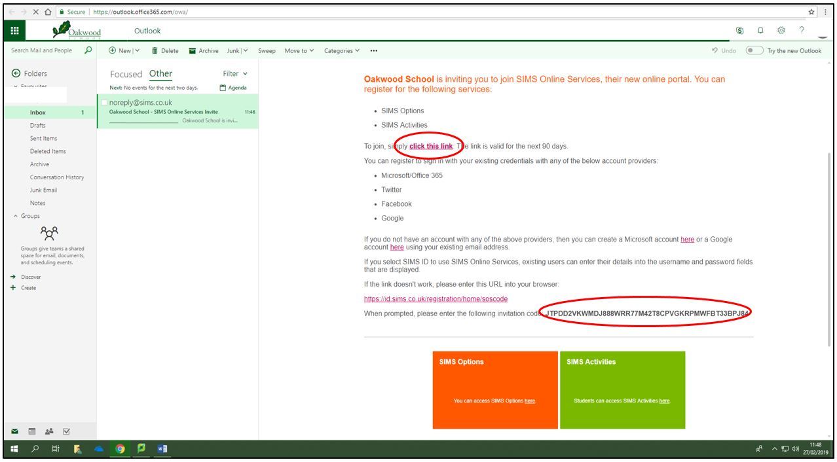Toggle Try the new Outlook switch
The image size is (837, 462).
click(754, 50)
